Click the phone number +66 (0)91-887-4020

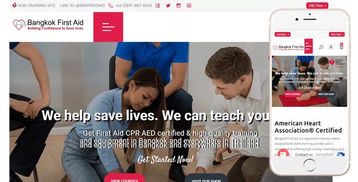click(134, 5)
